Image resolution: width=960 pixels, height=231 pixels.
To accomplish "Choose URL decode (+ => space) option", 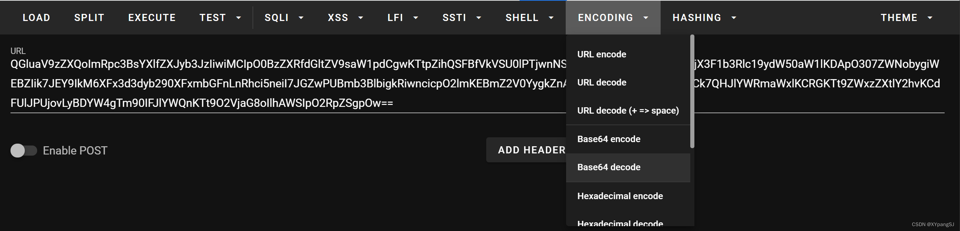I will click(x=627, y=110).
